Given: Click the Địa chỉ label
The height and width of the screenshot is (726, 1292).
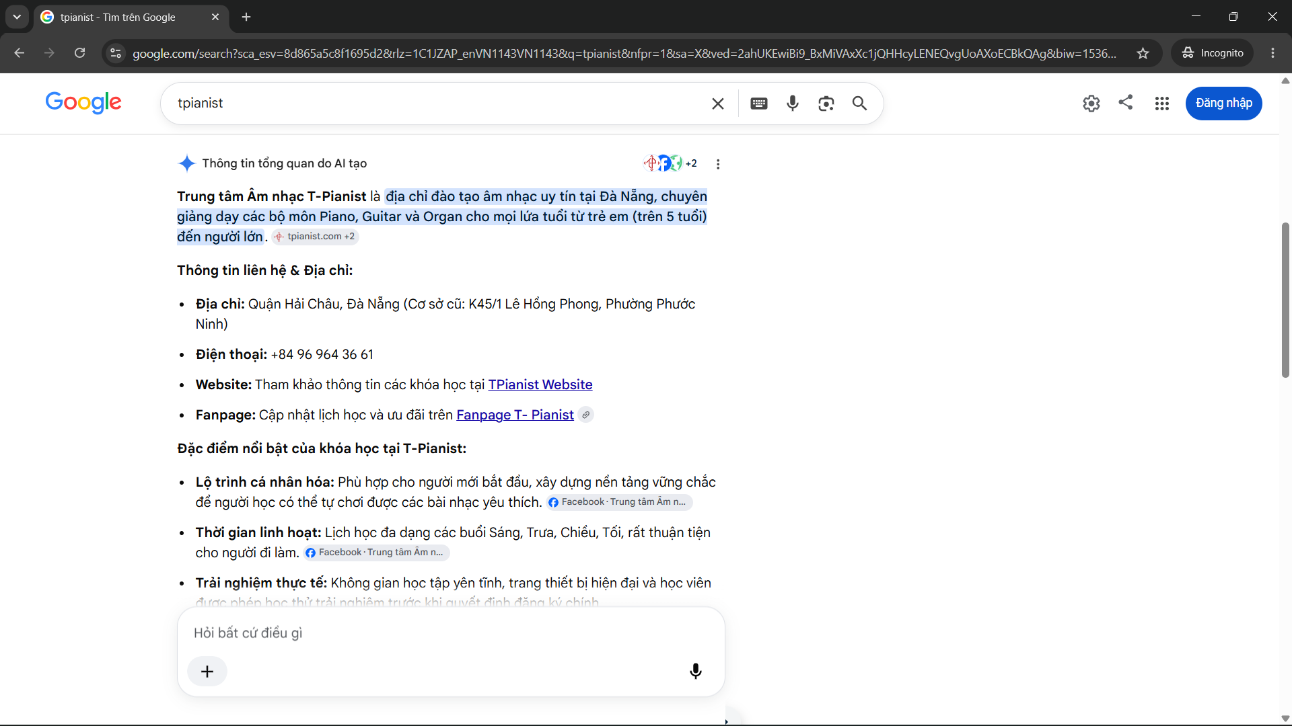Looking at the screenshot, I should click(220, 304).
